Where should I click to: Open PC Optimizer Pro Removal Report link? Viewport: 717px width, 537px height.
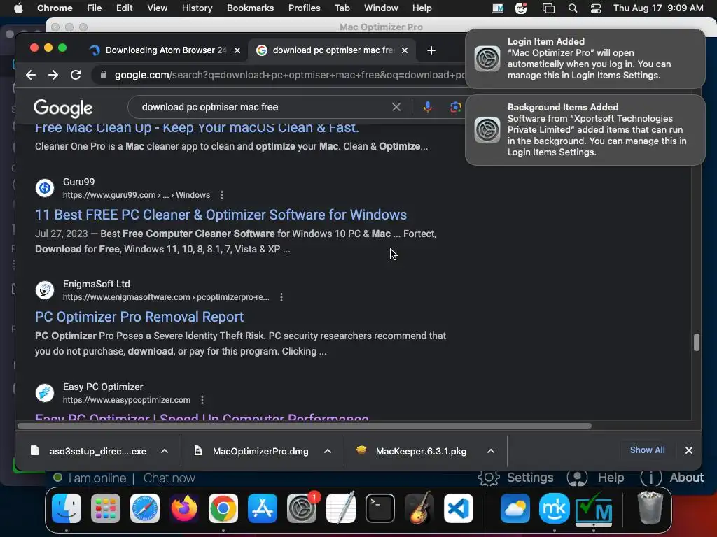(139, 317)
